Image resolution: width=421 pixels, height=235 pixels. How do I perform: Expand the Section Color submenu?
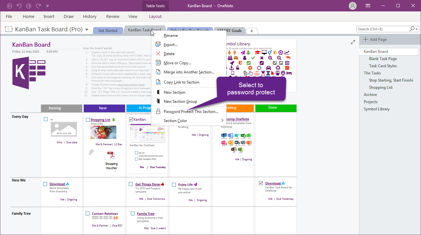[x=189, y=121]
